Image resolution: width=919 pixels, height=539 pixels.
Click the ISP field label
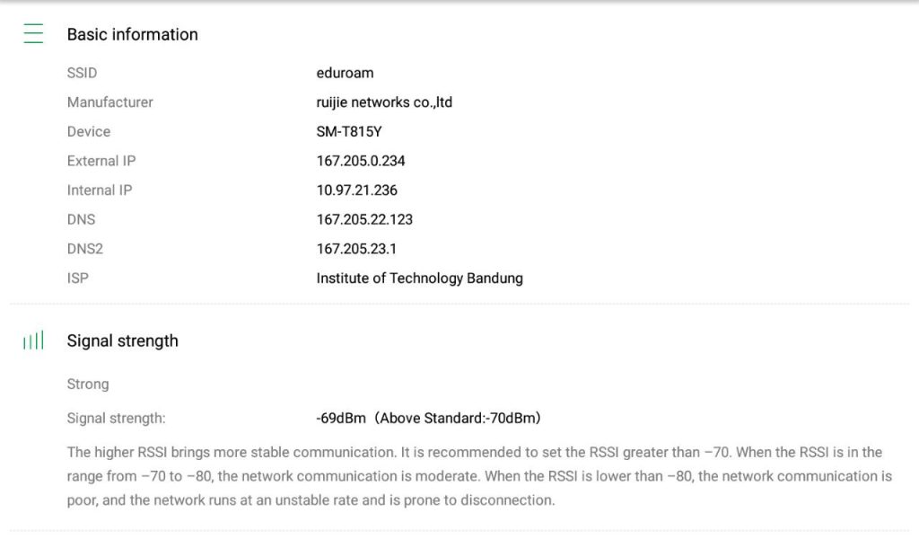point(78,278)
